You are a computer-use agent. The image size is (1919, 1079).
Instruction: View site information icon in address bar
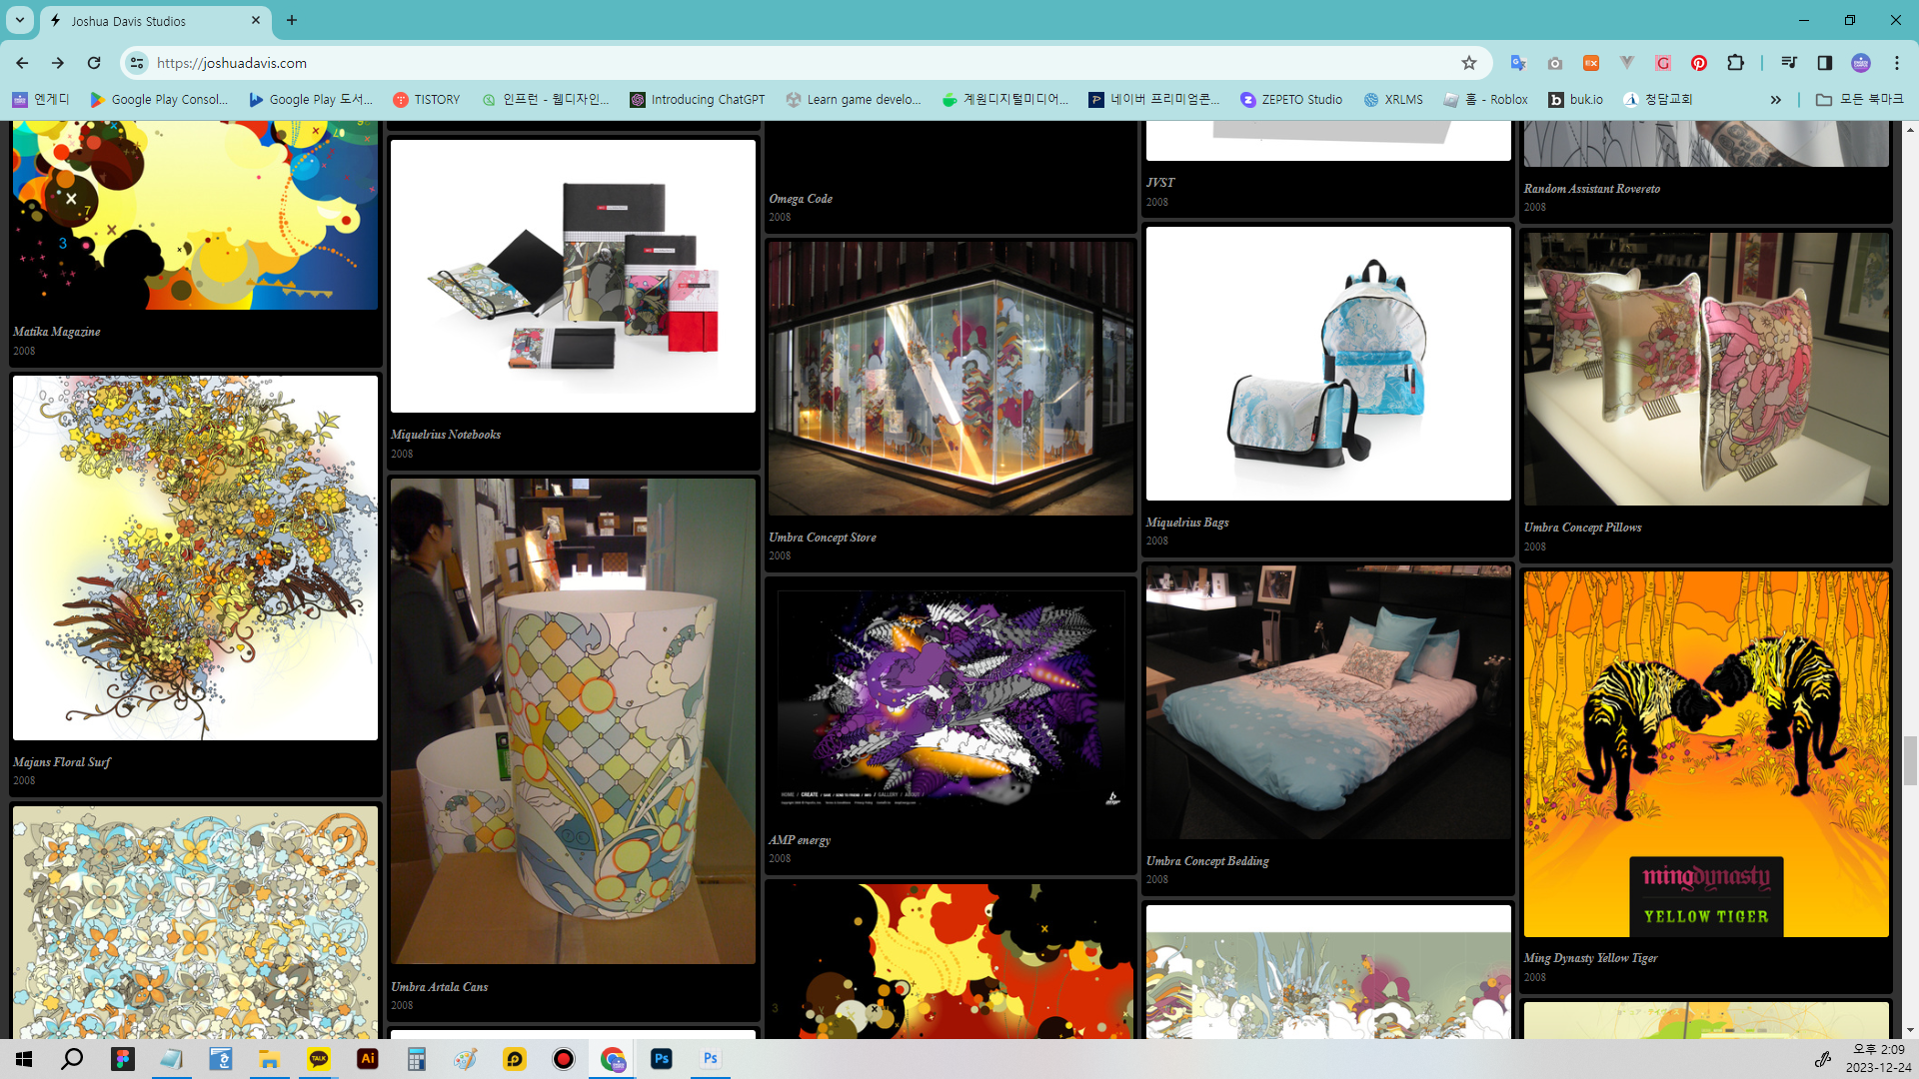tap(137, 63)
